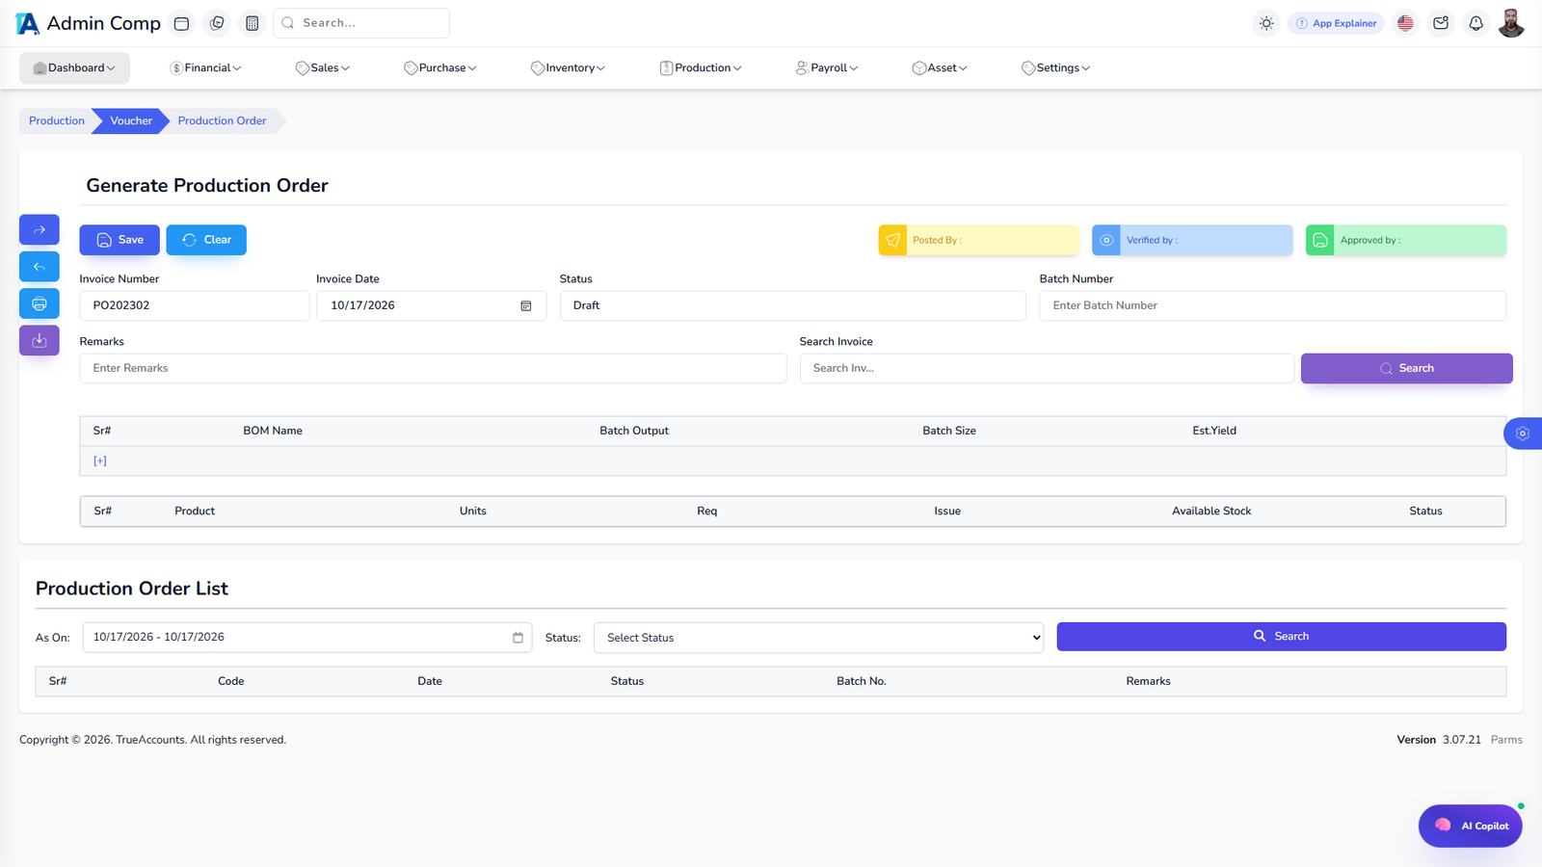Click the back arrow sidebar button
Image resolution: width=1542 pixels, height=867 pixels.
[x=40, y=267]
